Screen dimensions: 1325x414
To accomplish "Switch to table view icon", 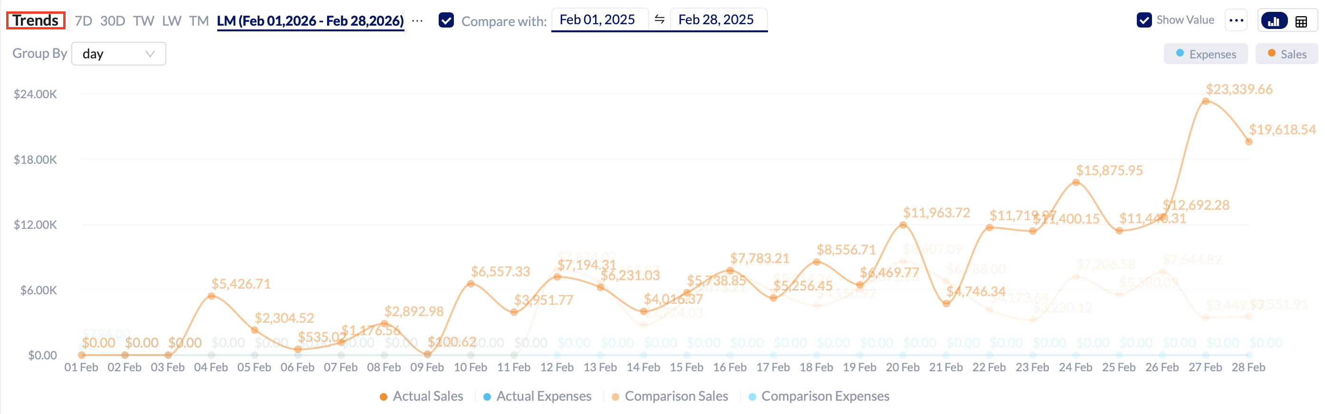I will (x=1301, y=21).
